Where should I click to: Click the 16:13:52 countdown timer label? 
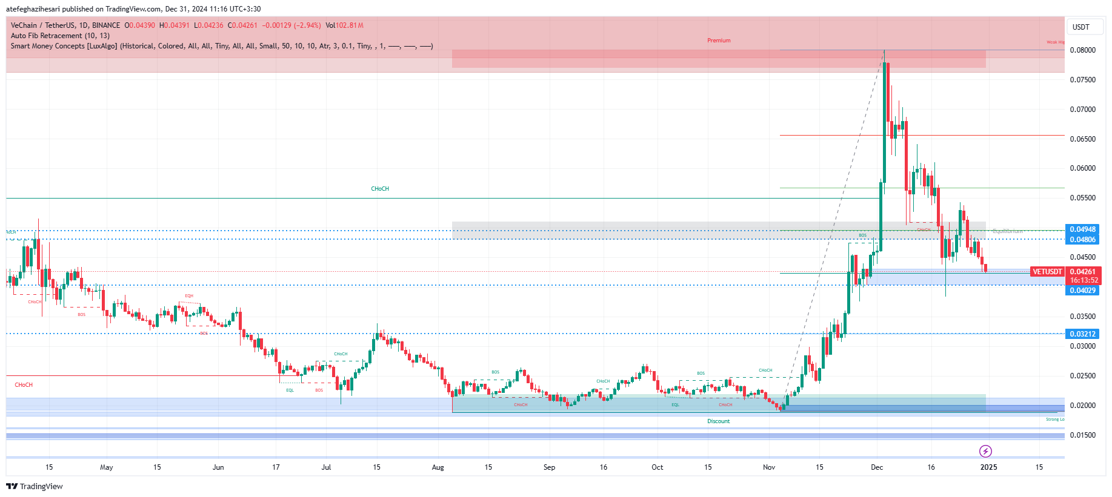pos(1084,280)
